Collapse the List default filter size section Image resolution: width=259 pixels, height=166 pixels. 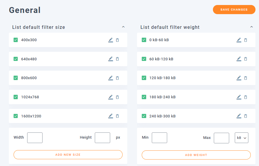tap(123, 27)
